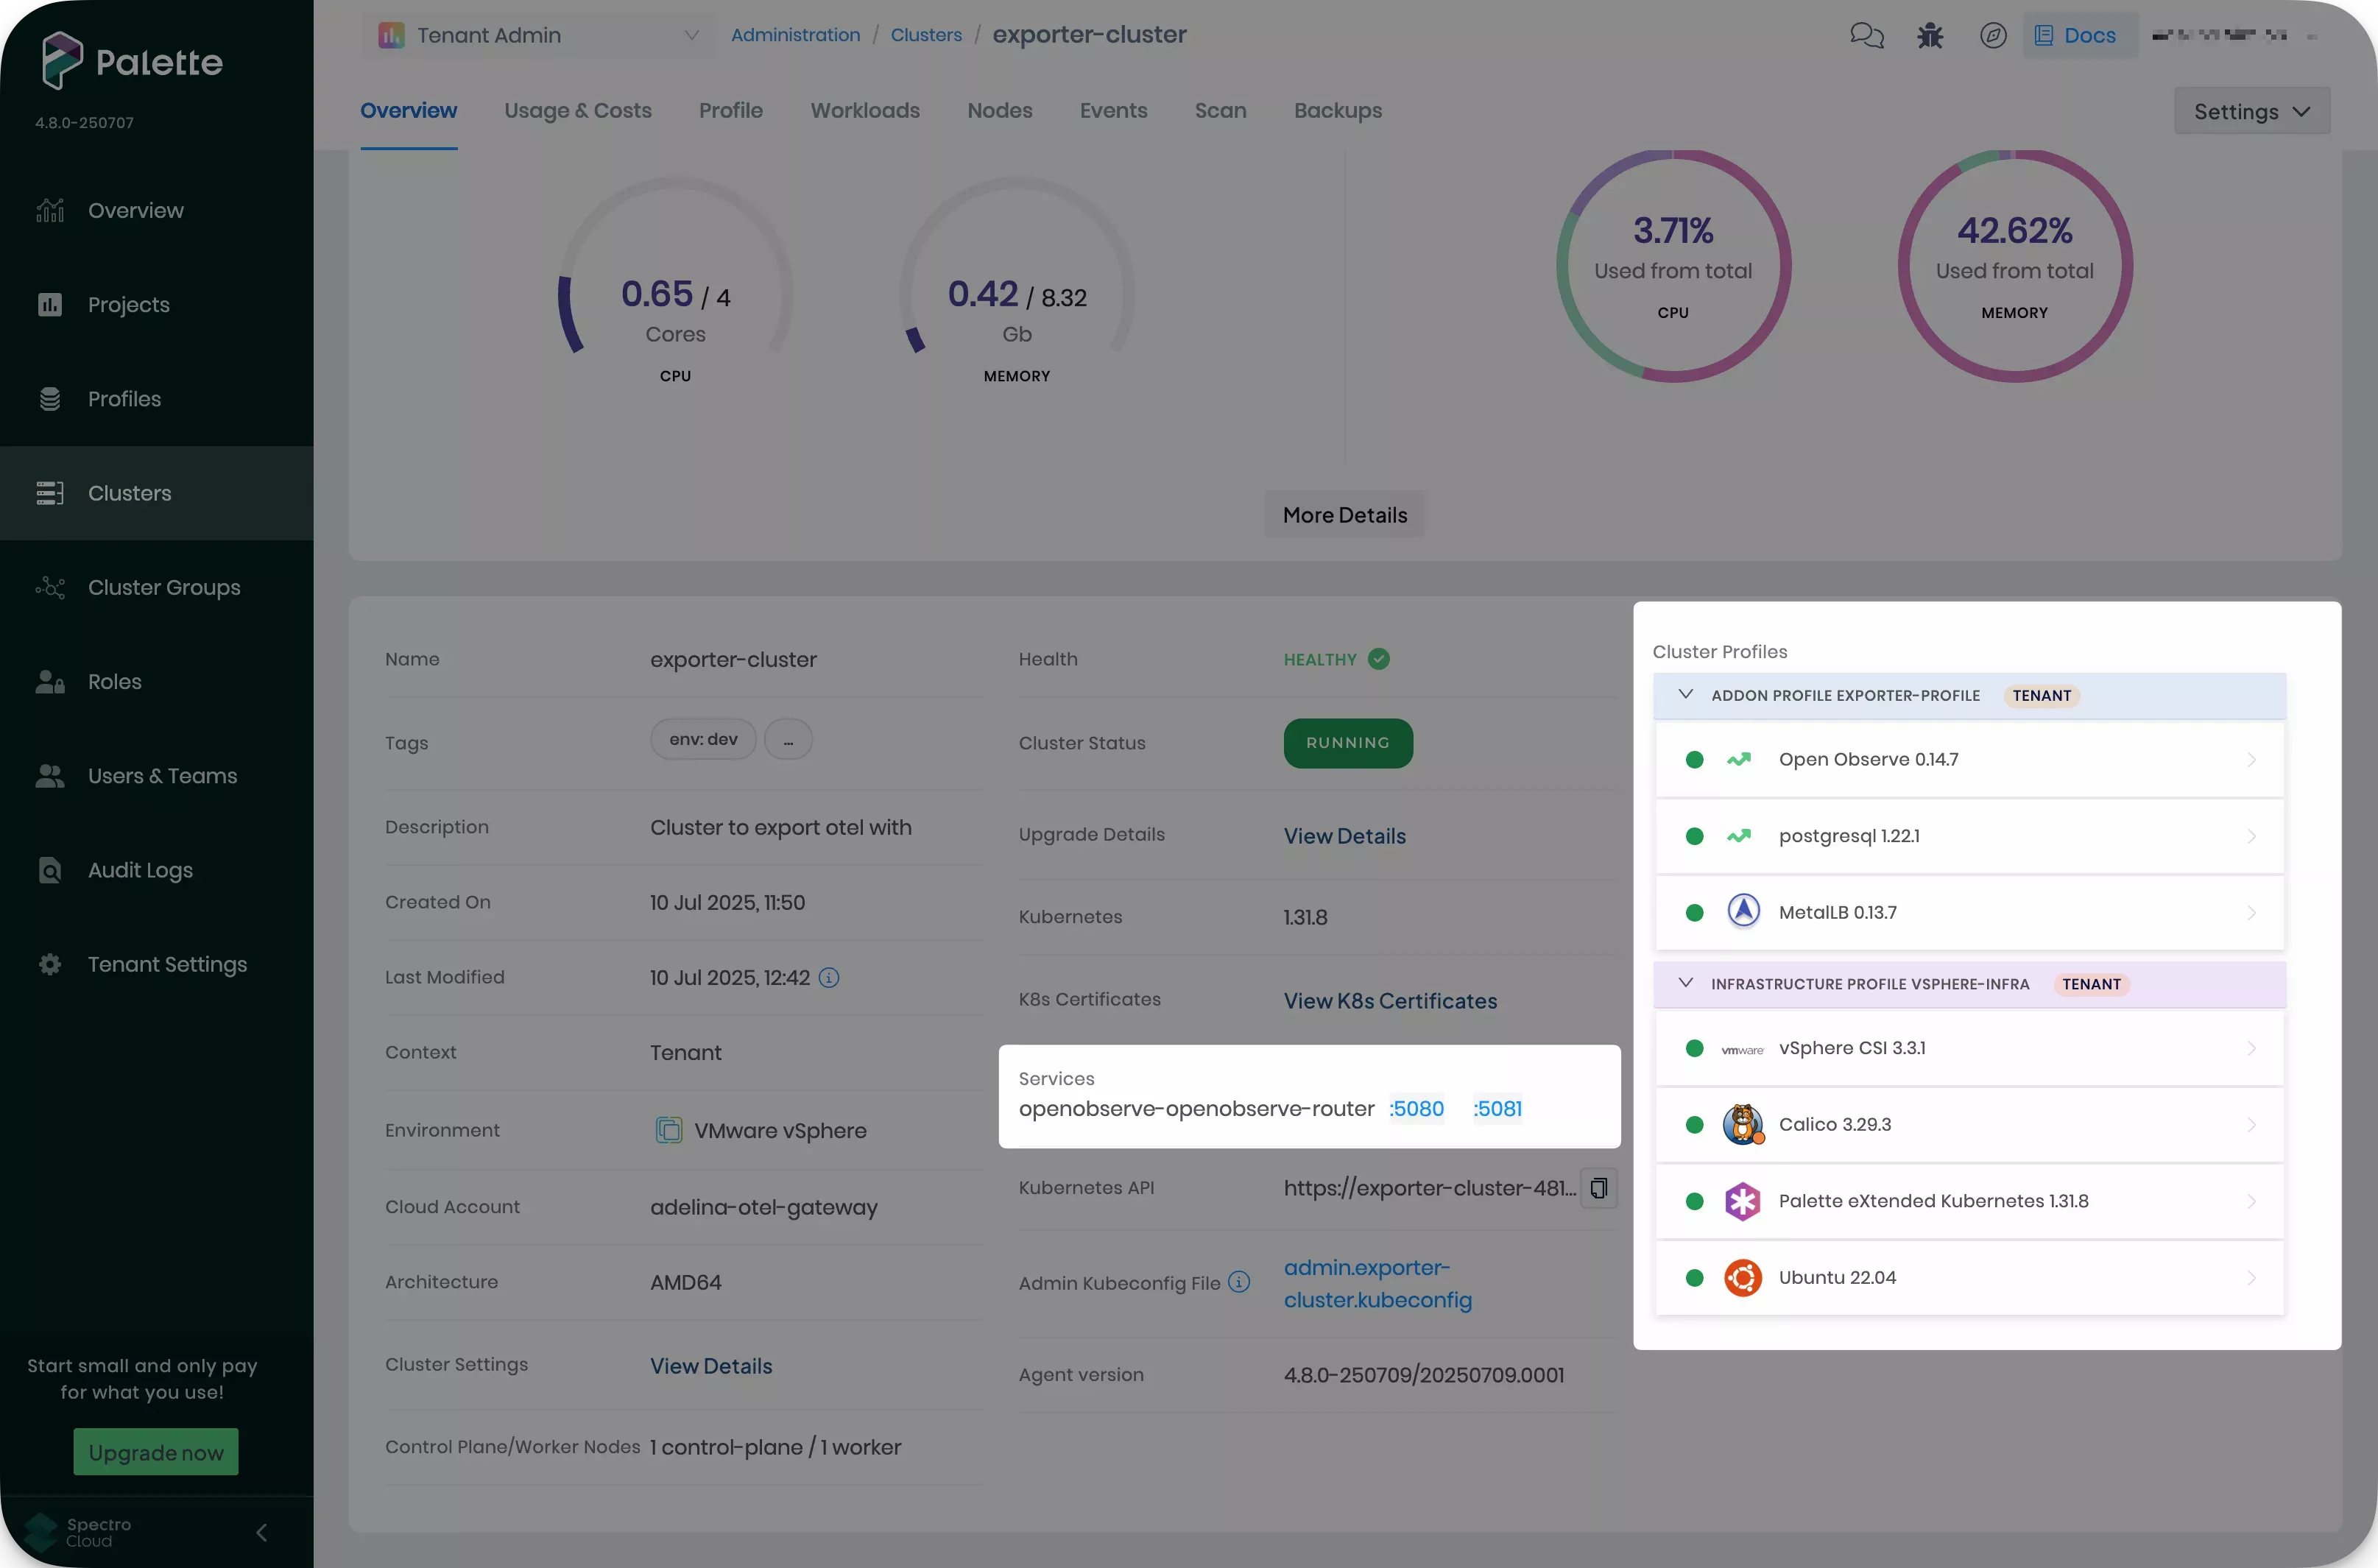Open the Nodes tab

(x=999, y=111)
